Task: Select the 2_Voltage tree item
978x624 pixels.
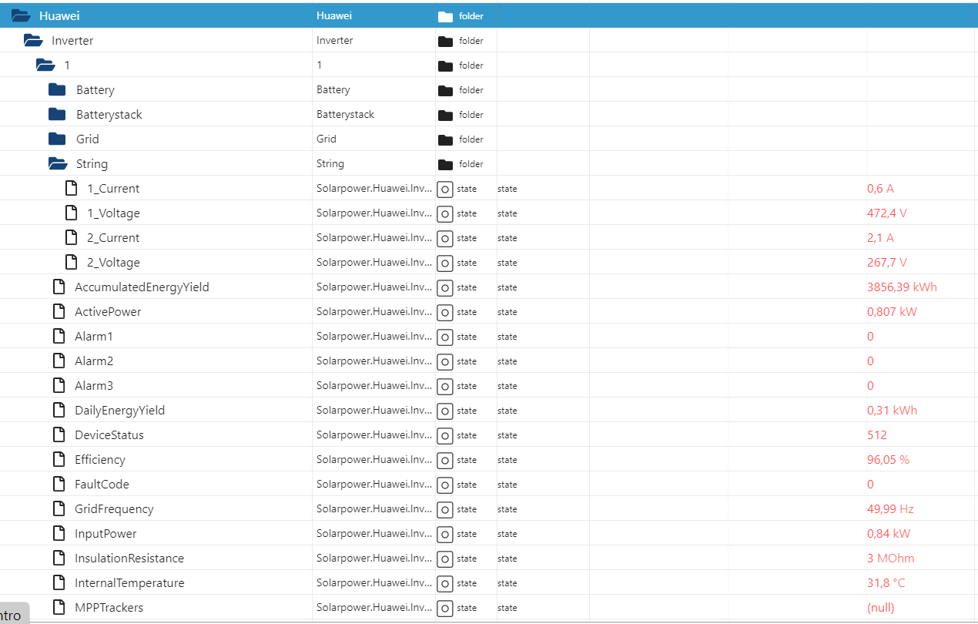Action: 113,262
